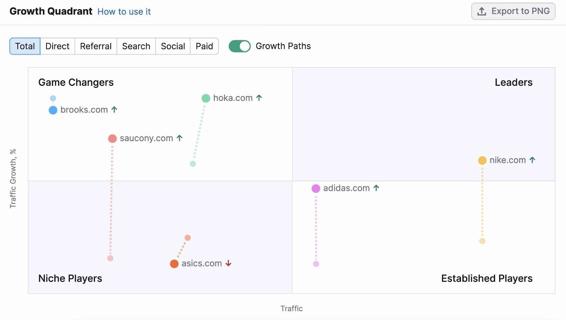Select the saucony.com data point
The width and height of the screenshot is (566, 320).
pyautogui.click(x=112, y=138)
